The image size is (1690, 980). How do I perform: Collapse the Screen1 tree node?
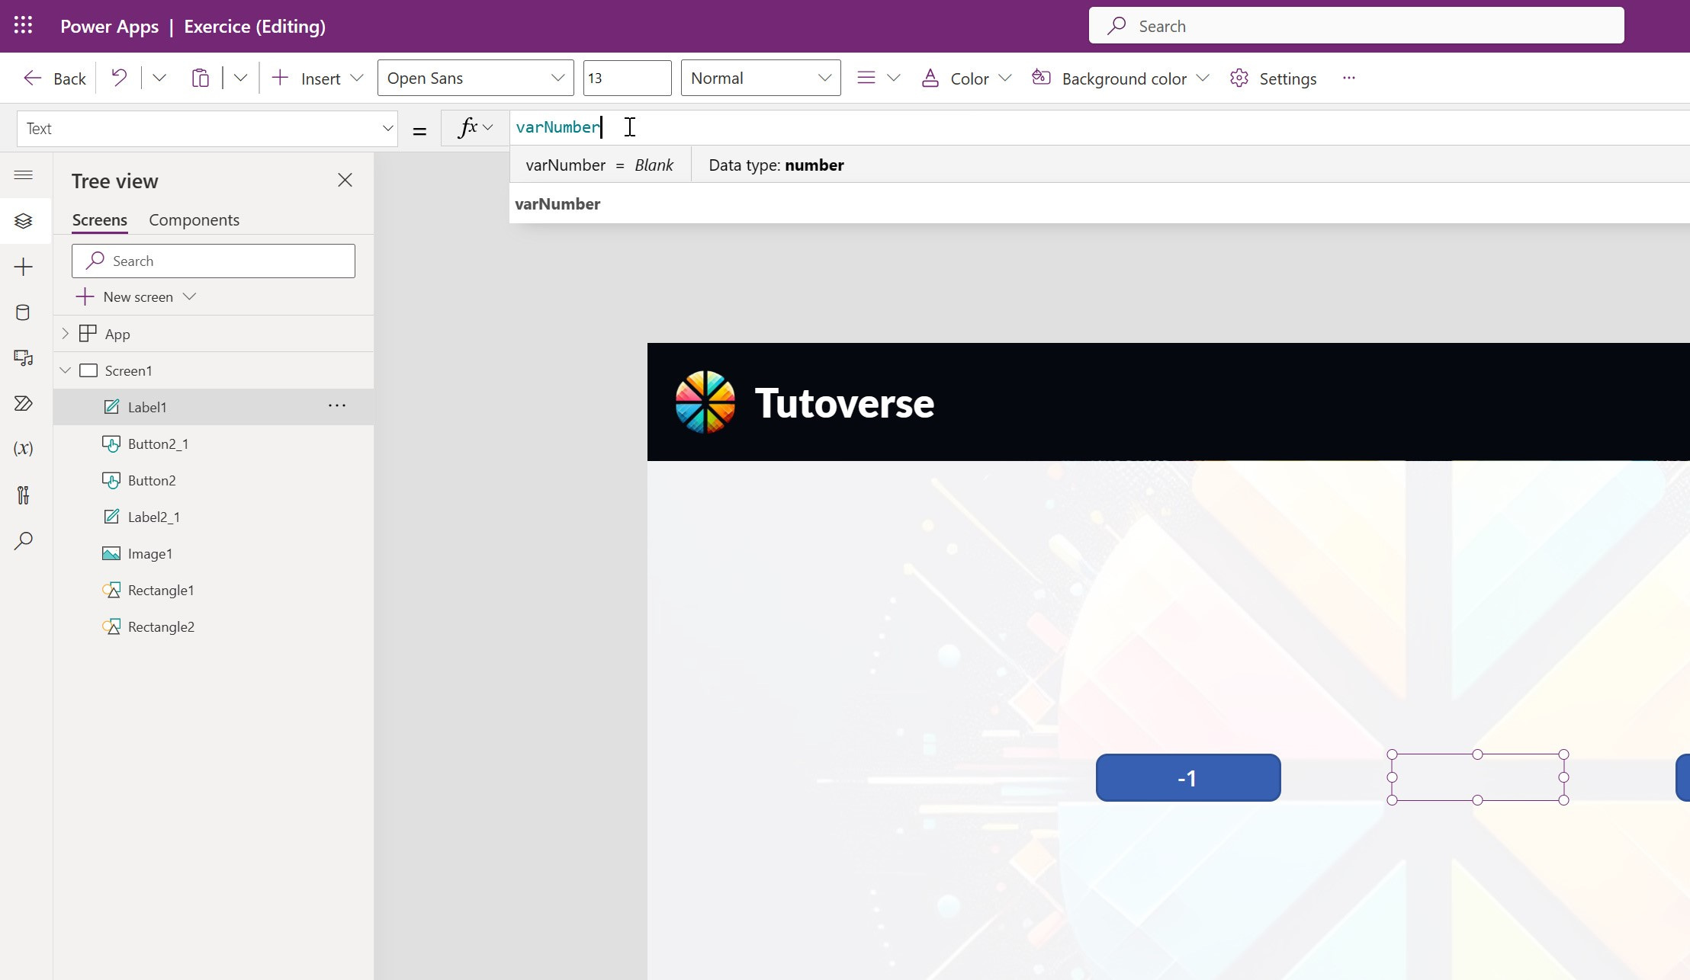pyautogui.click(x=66, y=370)
